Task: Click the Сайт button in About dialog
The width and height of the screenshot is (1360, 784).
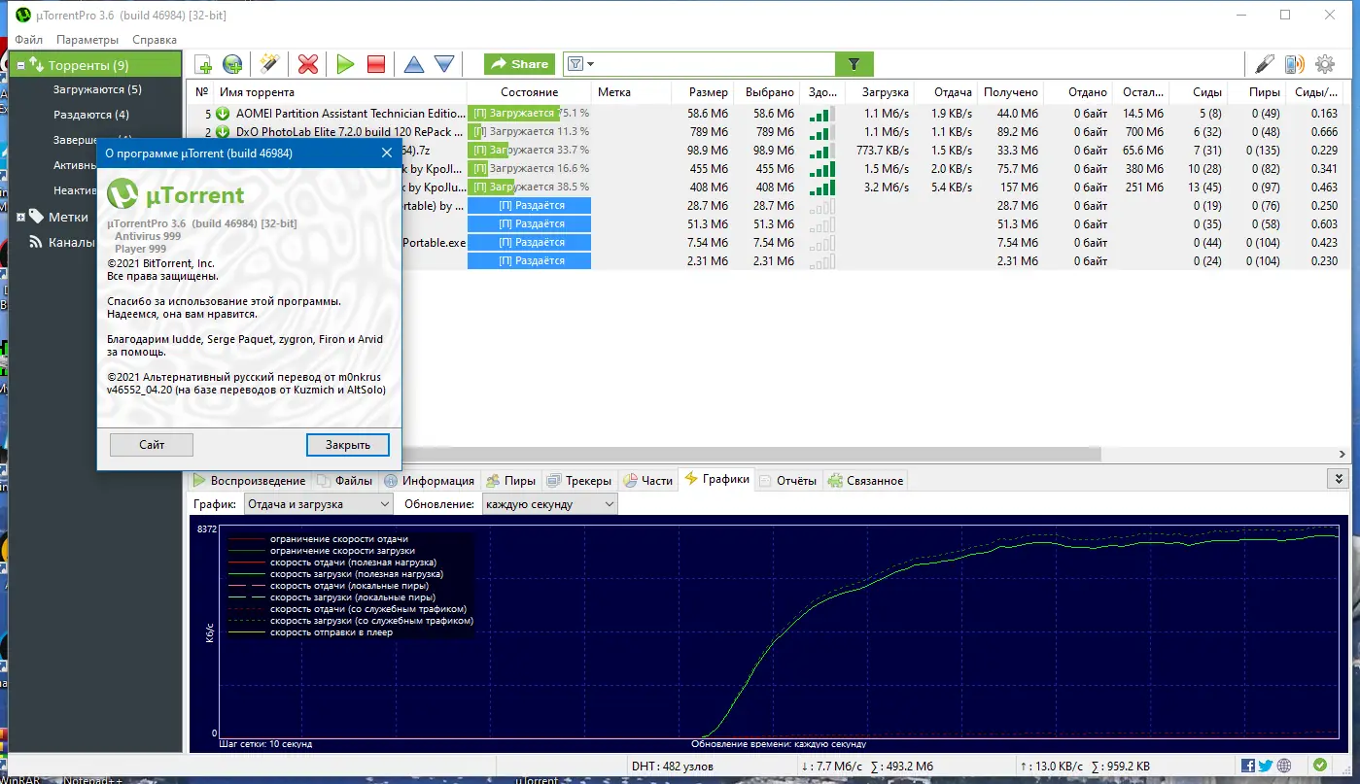Action: pyautogui.click(x=152, y=444)
